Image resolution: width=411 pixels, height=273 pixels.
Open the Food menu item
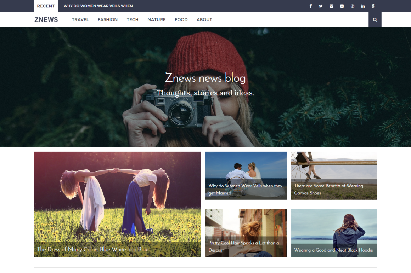pos(181,20)
